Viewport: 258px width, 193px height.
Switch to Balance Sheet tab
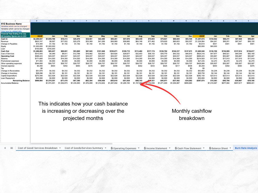tap(219, 148)
